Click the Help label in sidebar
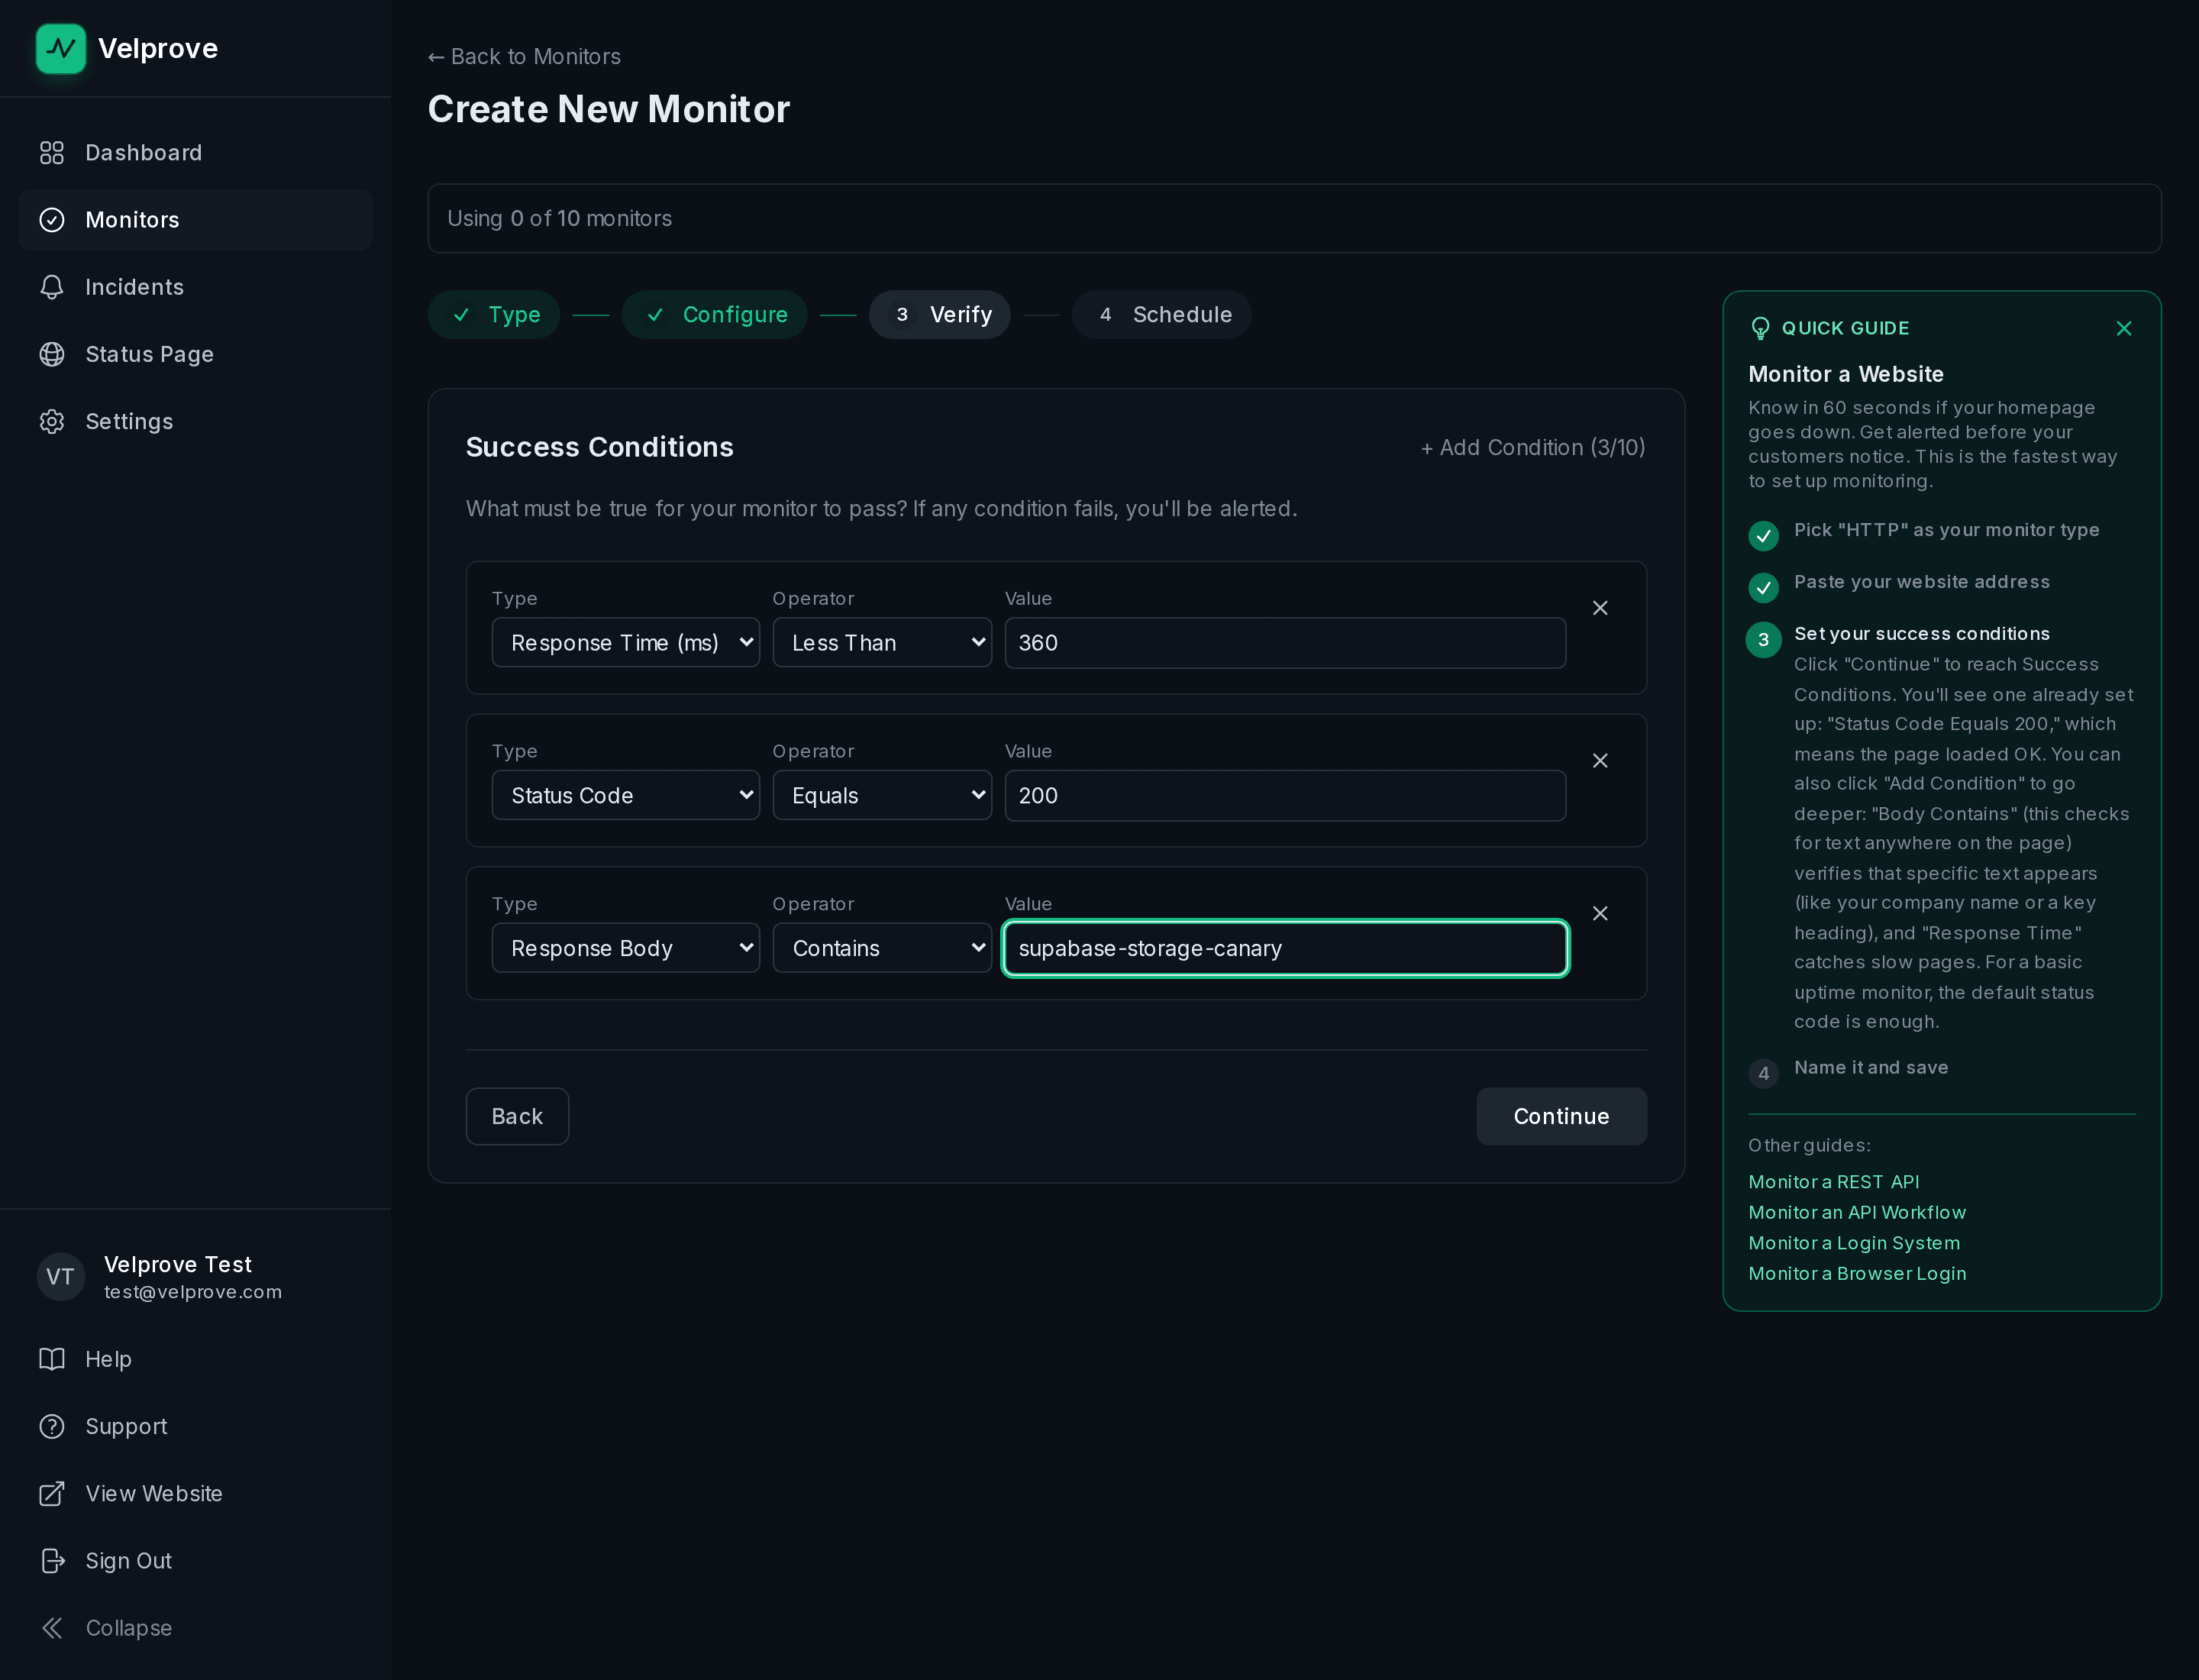This screenshot has height=1680, width=2199. 109,1360
